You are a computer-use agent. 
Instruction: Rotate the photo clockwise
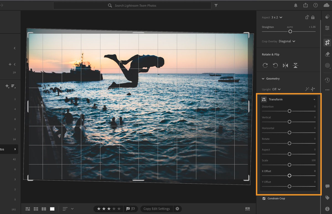[265, 65]
